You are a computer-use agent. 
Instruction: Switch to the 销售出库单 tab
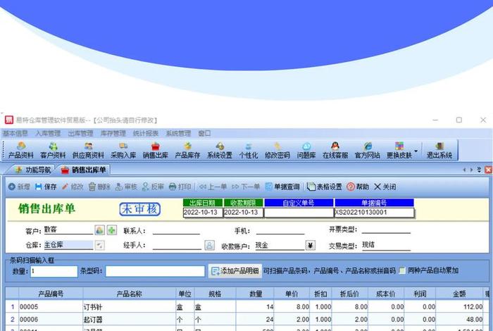coord(84,170)
